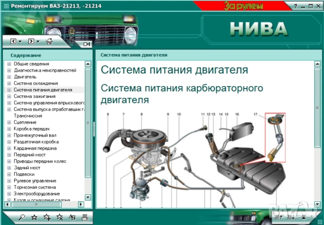Expand Система охлаждения node
This screenshot has width=324, height=225.
pyautogui.click(x=9, y=83)
